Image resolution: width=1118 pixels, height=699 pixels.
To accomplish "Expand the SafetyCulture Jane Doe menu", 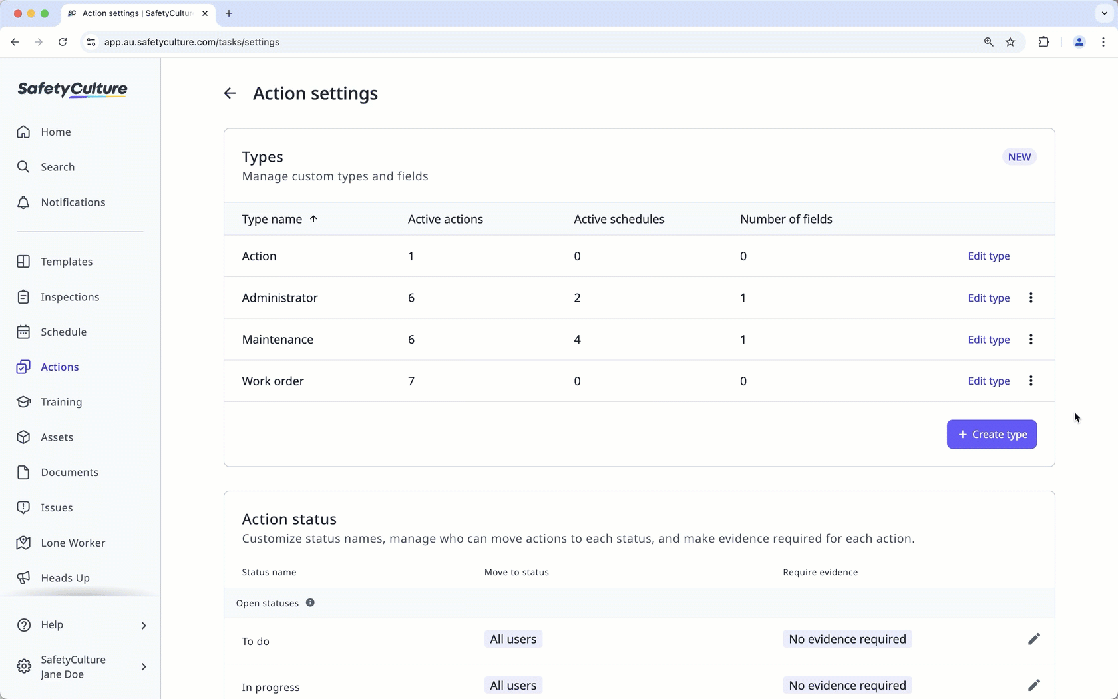I will click(144, 667).
